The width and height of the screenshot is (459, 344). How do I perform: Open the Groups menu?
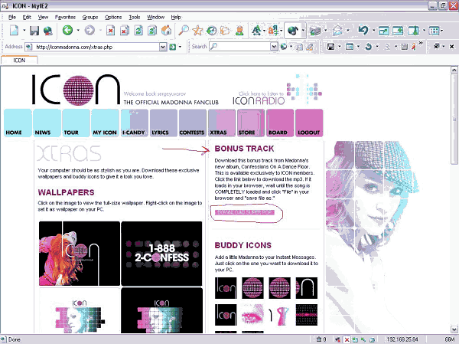tap(90, 18)
